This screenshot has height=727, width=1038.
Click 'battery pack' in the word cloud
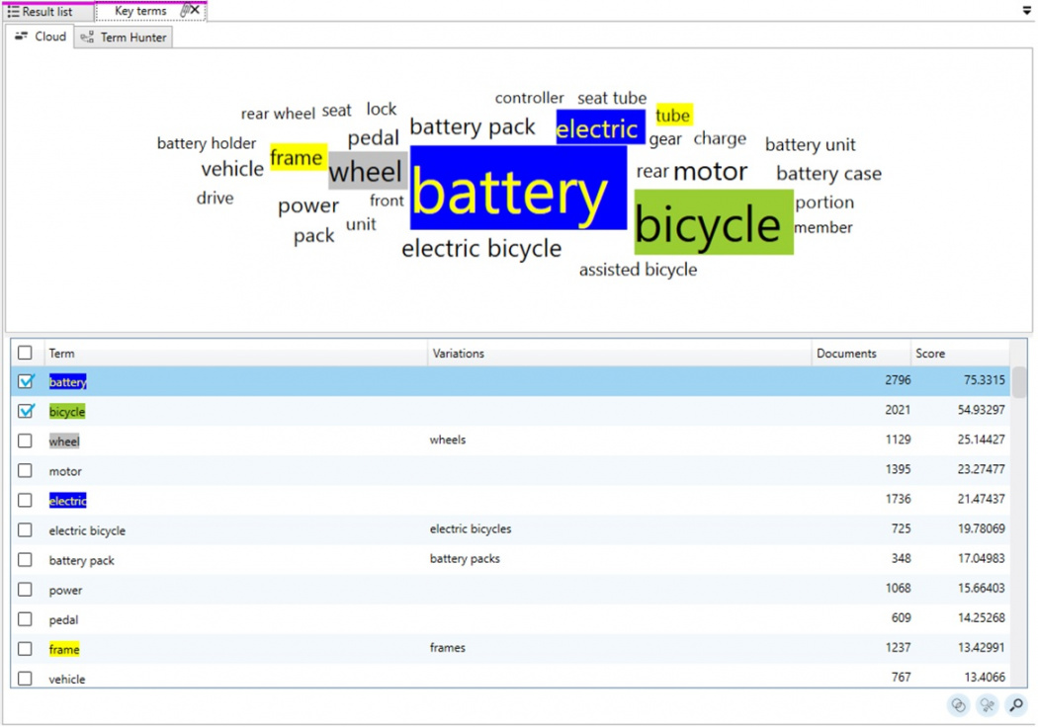472,126
